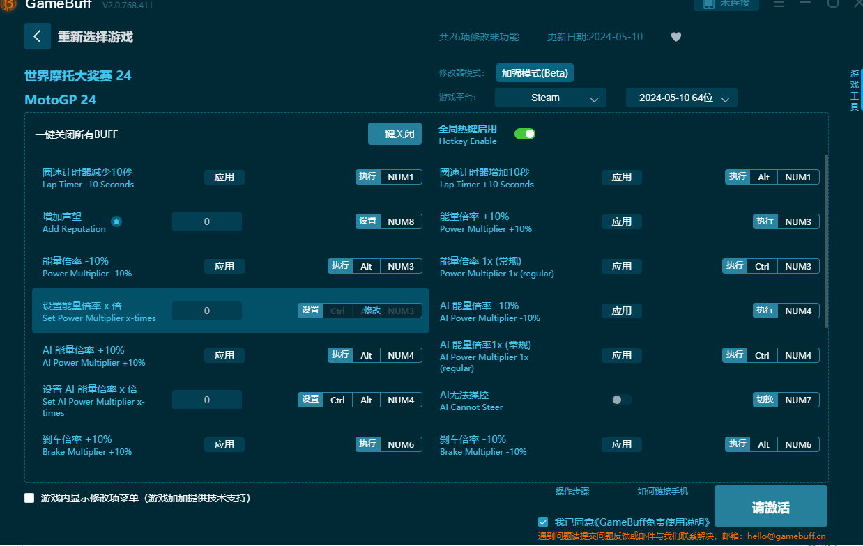Open the hamburger menu icon
863x546 pixels.
779,4
